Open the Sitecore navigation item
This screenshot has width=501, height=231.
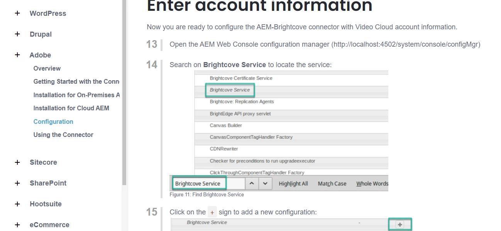(43, 162)
